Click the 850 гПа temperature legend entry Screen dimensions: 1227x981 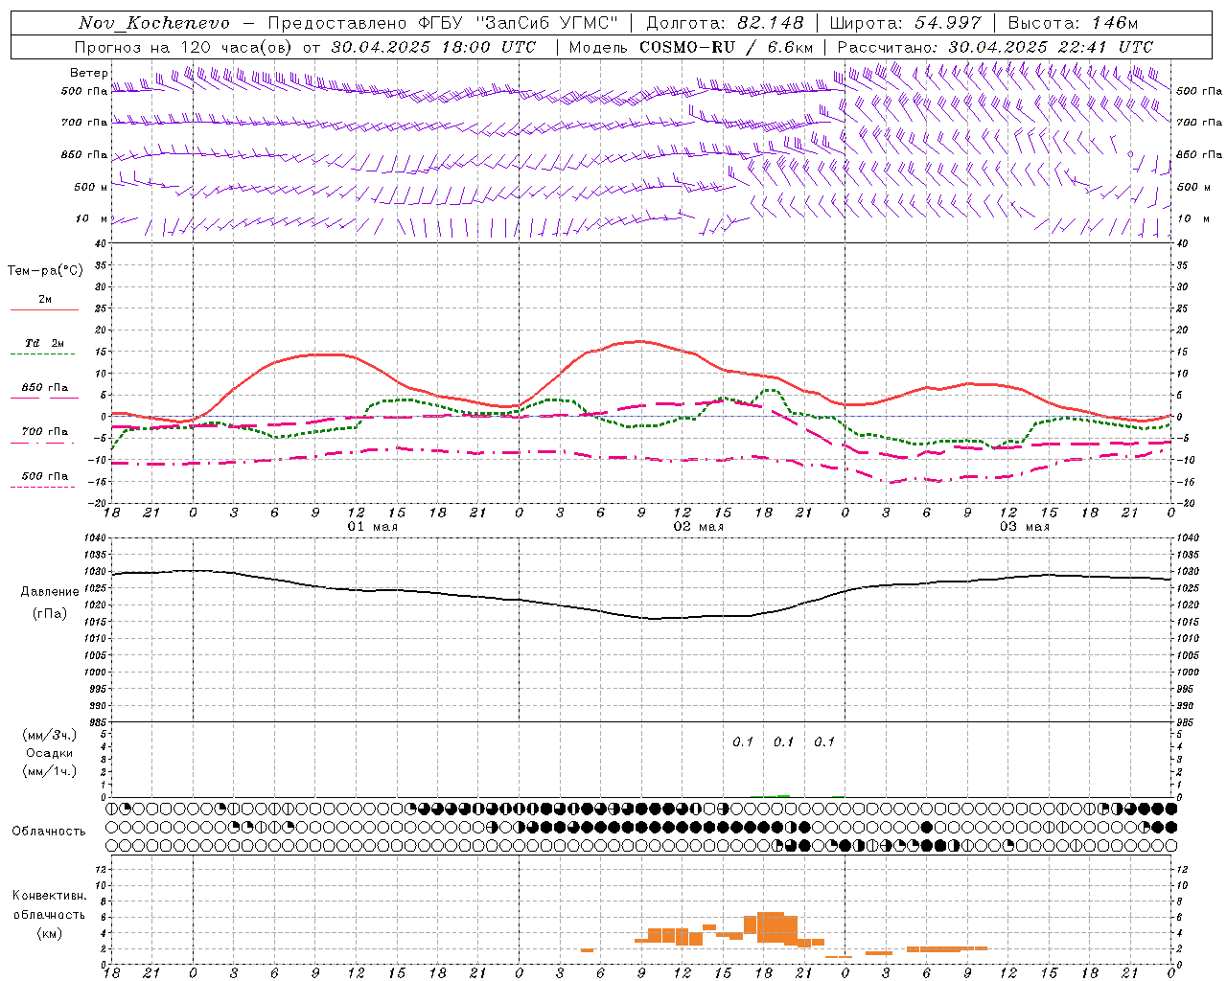(45, 388)
